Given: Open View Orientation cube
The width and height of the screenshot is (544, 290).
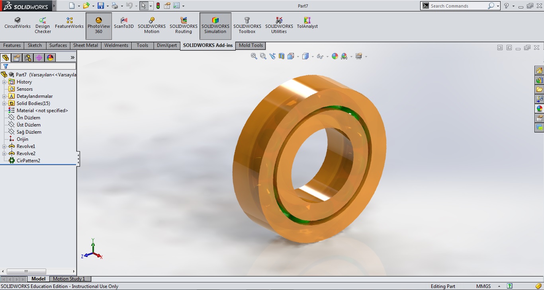Looking at the screenshot, I should [291, 56].
